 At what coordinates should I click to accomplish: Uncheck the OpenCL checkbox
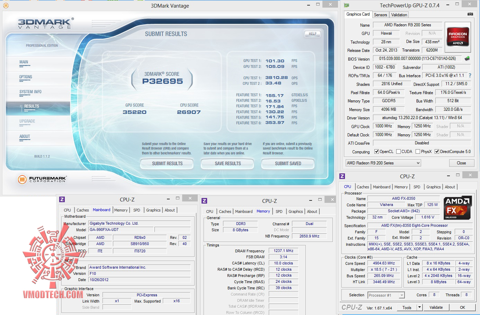point(376,152)
